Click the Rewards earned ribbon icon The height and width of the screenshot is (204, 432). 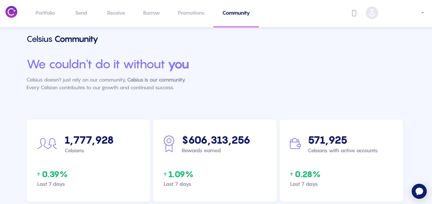(x=168, y=144)
